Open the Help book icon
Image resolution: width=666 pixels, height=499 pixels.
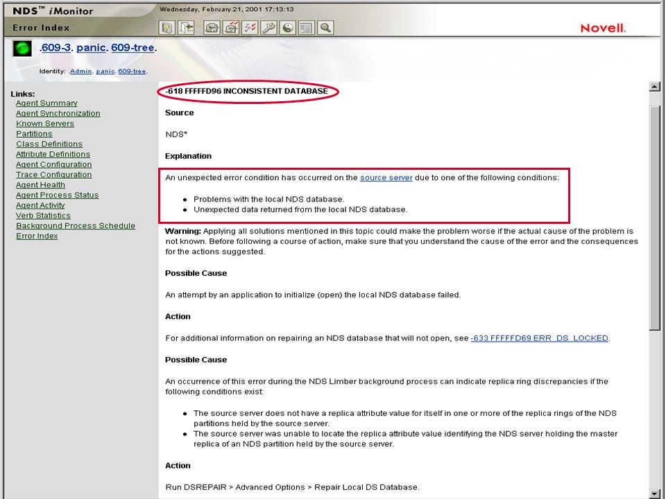(167, 28)
